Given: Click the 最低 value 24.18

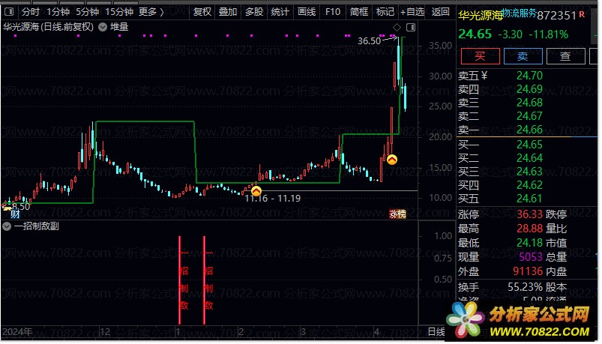Looking at the screenshot, I should tap(529, 243).
